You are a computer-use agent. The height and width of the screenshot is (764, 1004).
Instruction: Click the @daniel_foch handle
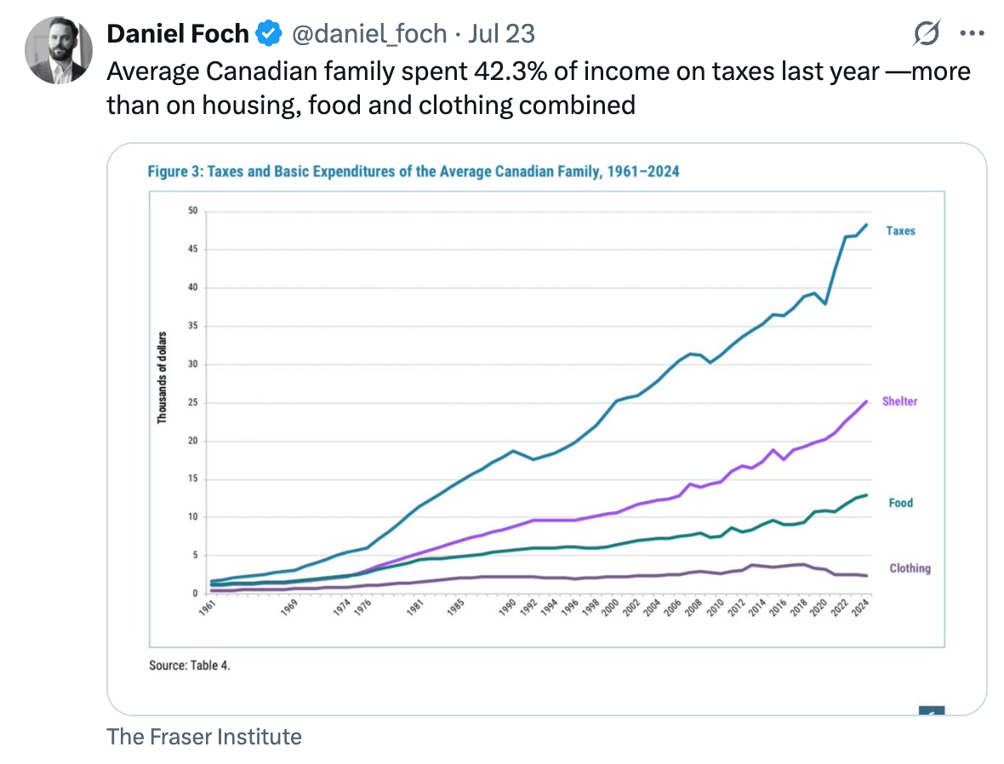point(369,34)
